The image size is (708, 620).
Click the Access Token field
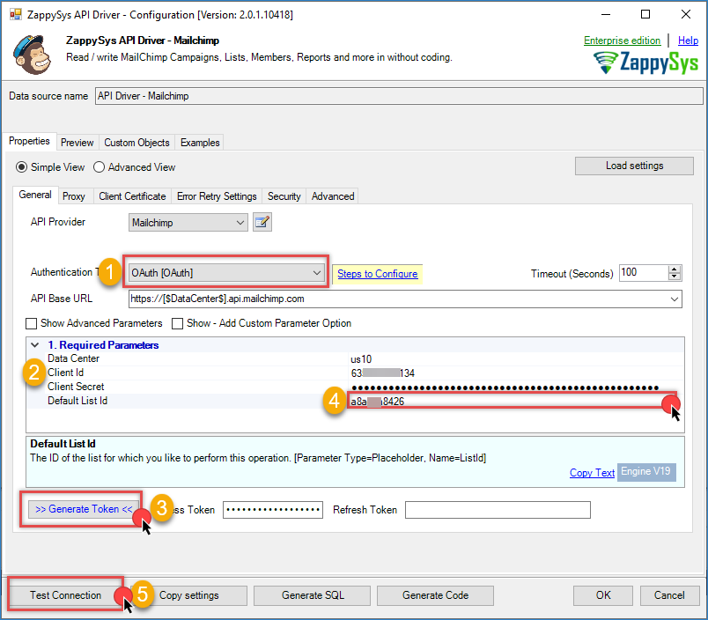point(273,510)
